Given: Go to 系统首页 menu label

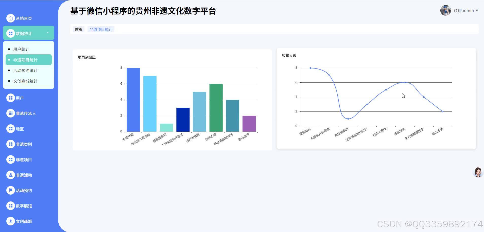Looking at the screenshot, I should pyautogui.click(x=24, y=18).
